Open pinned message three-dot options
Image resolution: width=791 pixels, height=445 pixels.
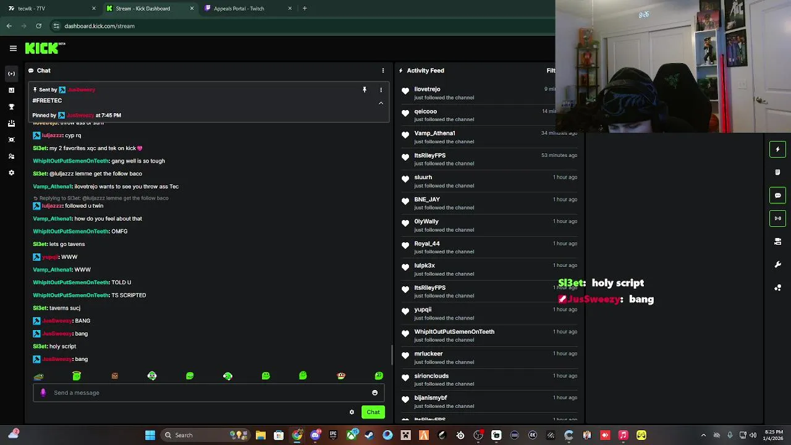(381, 90)
